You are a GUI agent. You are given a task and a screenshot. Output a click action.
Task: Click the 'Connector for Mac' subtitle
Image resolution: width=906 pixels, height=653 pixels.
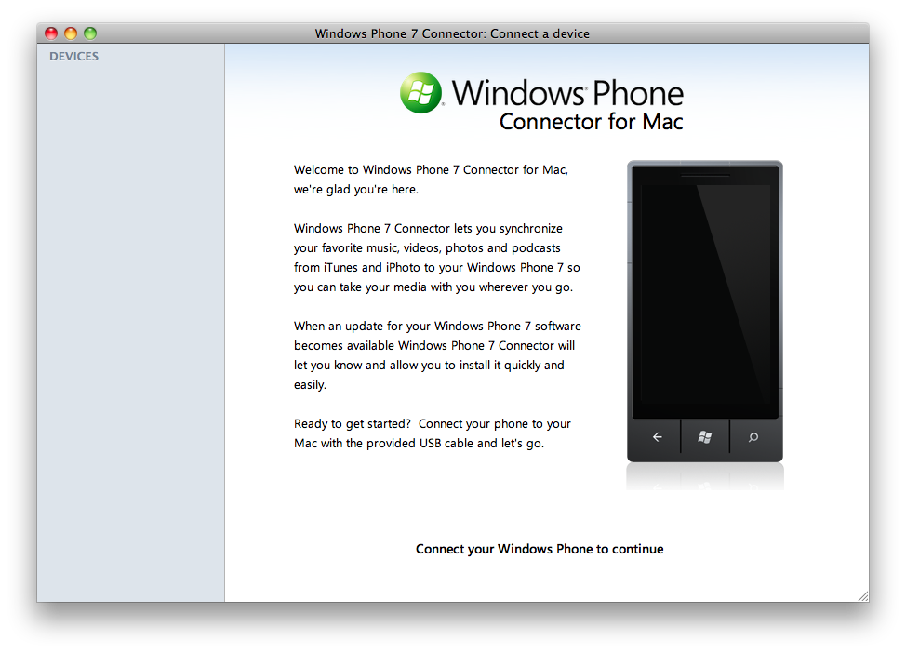click(591, 122)
